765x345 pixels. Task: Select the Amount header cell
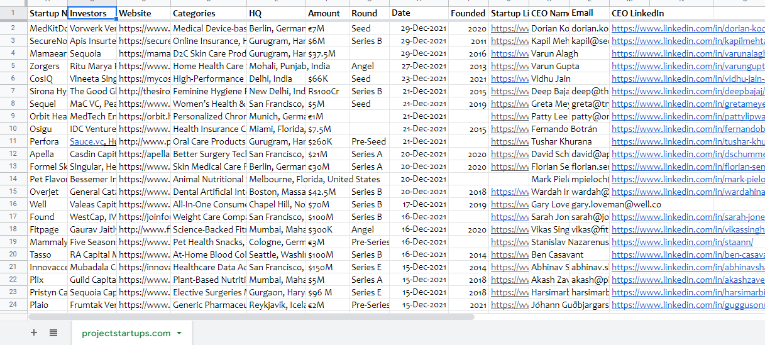tap(327, 13)
